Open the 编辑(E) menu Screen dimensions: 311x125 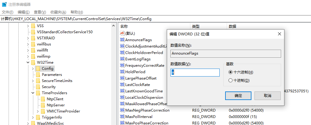click(x=24, y=12)
